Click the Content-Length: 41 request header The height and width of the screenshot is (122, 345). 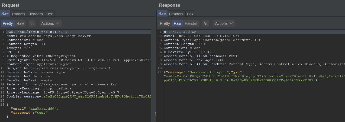point(26,44)
